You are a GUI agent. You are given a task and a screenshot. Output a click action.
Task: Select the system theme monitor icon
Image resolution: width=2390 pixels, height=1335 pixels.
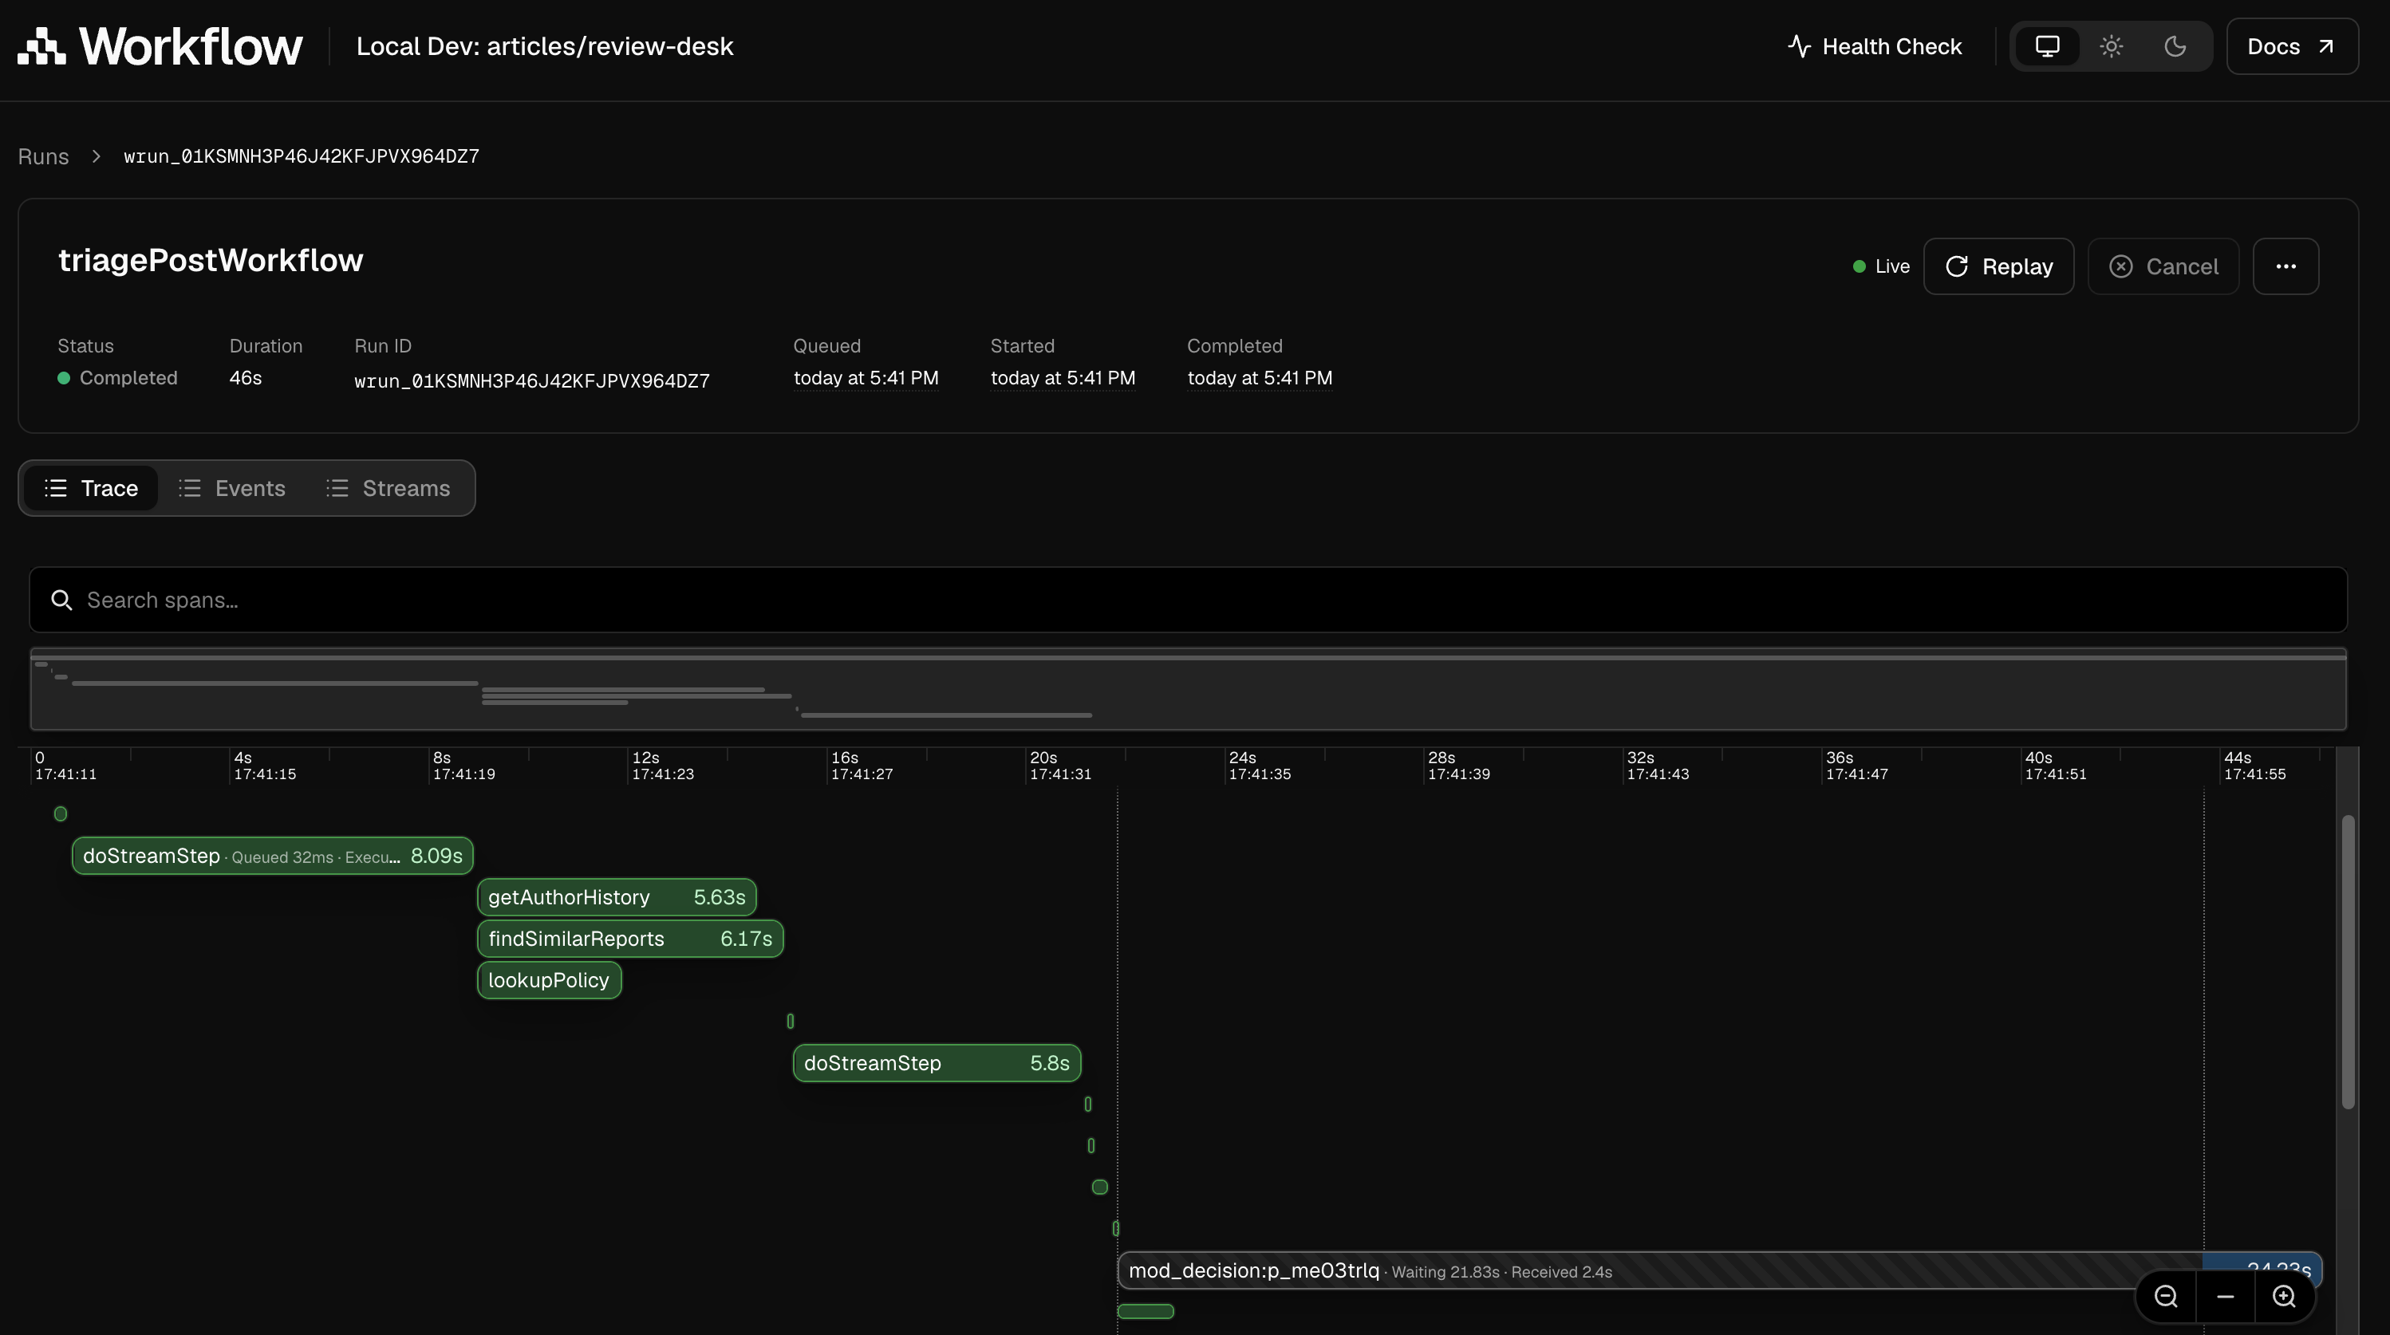tap(2047, 46)
